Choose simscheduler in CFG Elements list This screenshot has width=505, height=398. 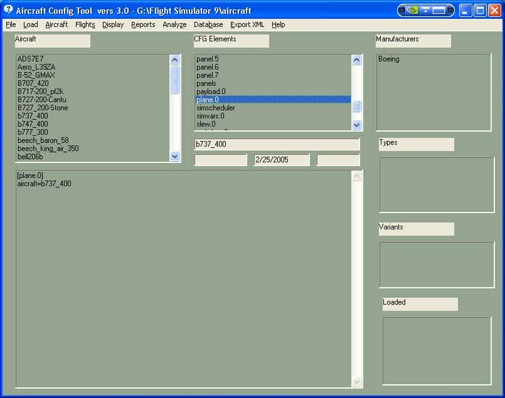[x=216, y=108]
